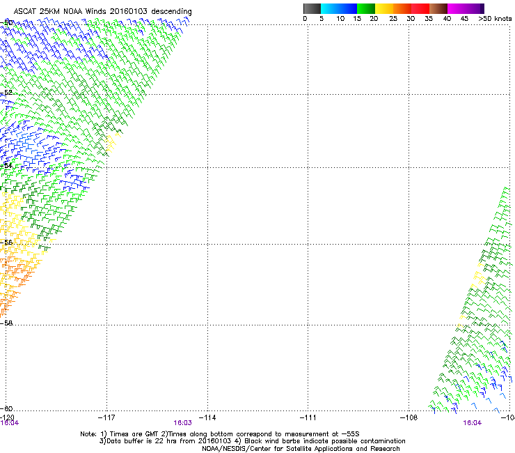
Task: Click the legend label '40'
Action: 447,19
